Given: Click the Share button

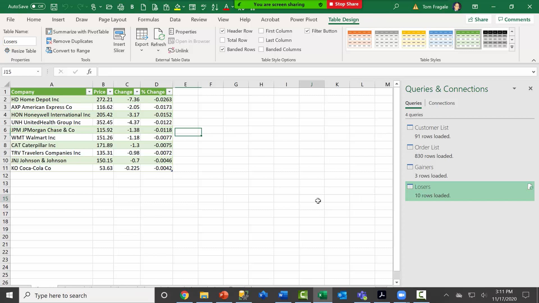Looking at the screenshot, I should click(x=478, y=19).
